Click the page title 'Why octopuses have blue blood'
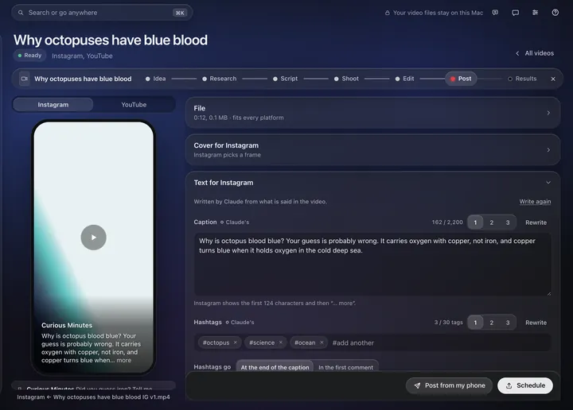Image resolution: width=573 pixels, height=410 pixels. [111, 40]
